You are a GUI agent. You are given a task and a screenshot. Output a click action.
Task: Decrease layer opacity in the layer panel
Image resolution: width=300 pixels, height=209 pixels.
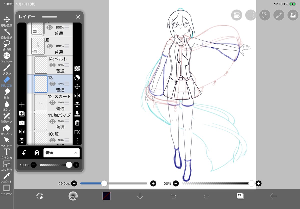coord(34,165)
